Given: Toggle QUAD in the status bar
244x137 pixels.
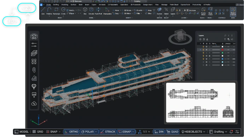Looking at the screenshot, I should 172,132.
